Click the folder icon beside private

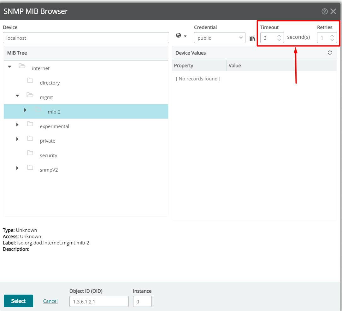30,138
